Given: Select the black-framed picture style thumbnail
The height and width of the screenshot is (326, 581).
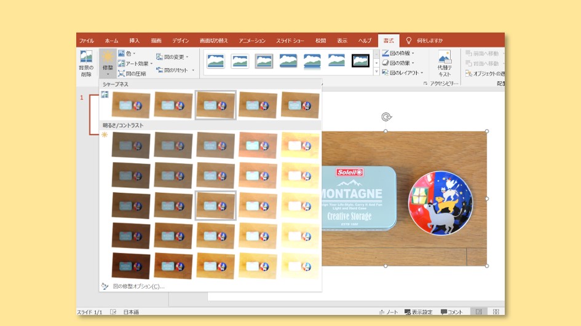Looking at the screenshot, I should pos(360,61).
